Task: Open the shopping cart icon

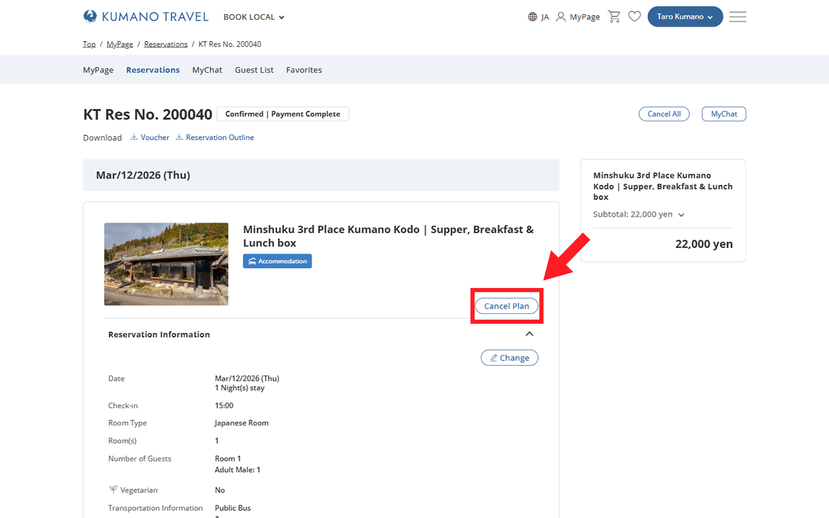Action: (614, 17)
